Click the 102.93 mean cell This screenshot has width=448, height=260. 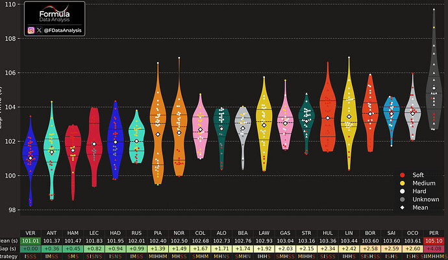264,241
